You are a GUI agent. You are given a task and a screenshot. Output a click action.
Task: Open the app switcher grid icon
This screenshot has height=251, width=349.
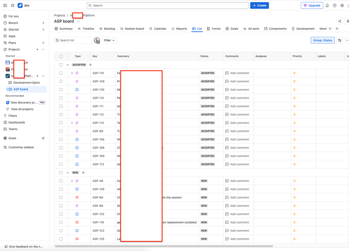13,6
